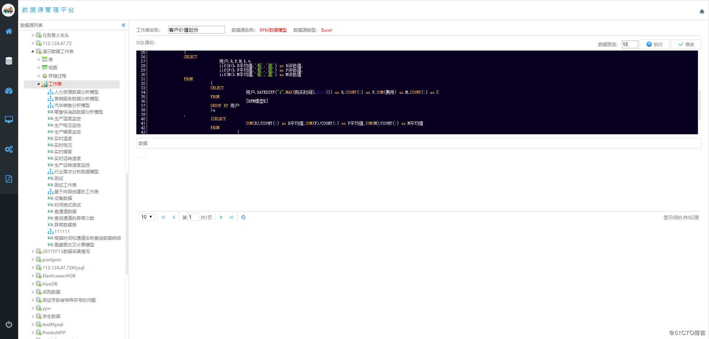This screenshot has width=709, height=339.
Task: Click the 工作表 chart icon
Action: 45,84
